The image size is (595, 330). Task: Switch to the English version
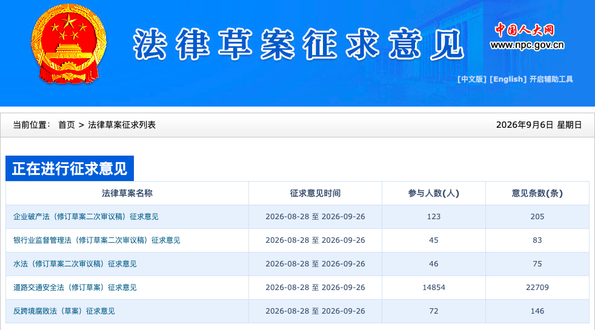[x=508, y=79]
